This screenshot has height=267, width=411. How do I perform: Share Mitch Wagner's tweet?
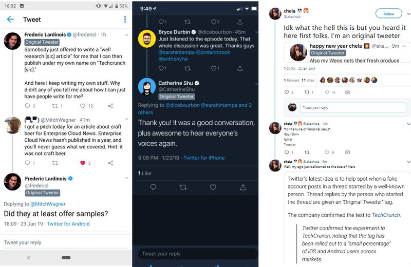point(110,163)
